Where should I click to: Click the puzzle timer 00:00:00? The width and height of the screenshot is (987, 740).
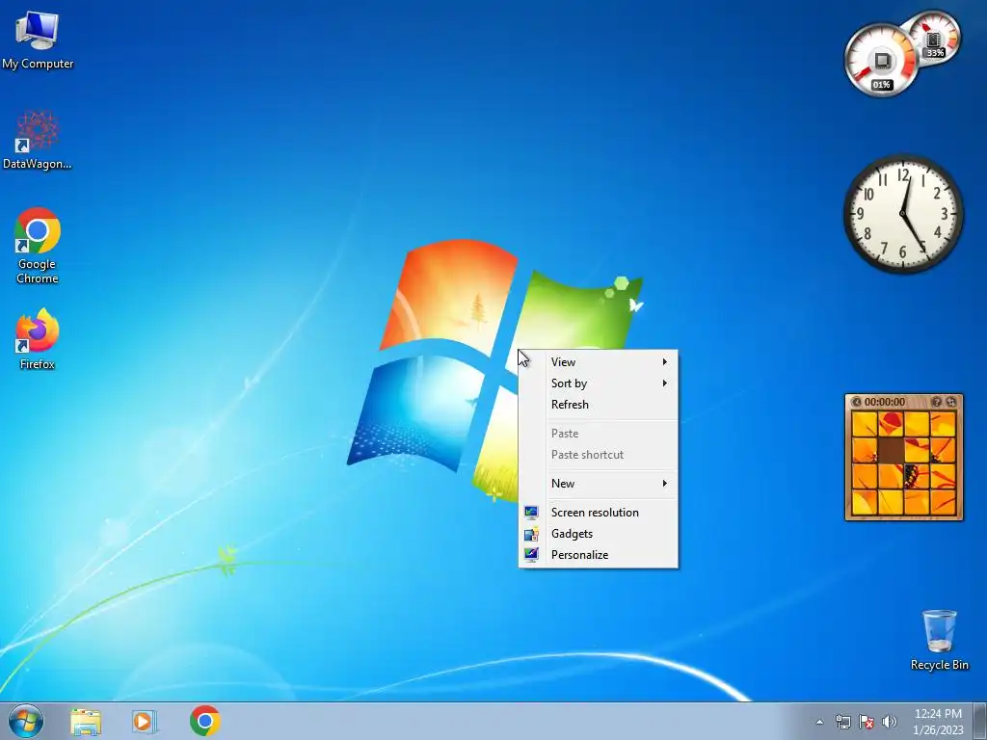pos(885,402)
